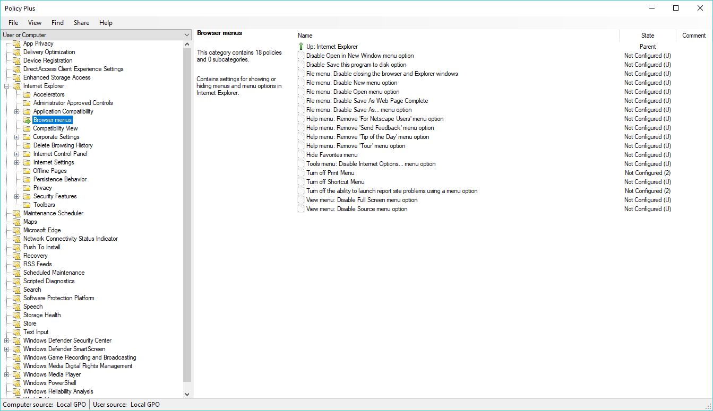Viewport: 713px width, 411px height.
Task: Click the folder icon next to Toolbars
Action: [27, 205]
